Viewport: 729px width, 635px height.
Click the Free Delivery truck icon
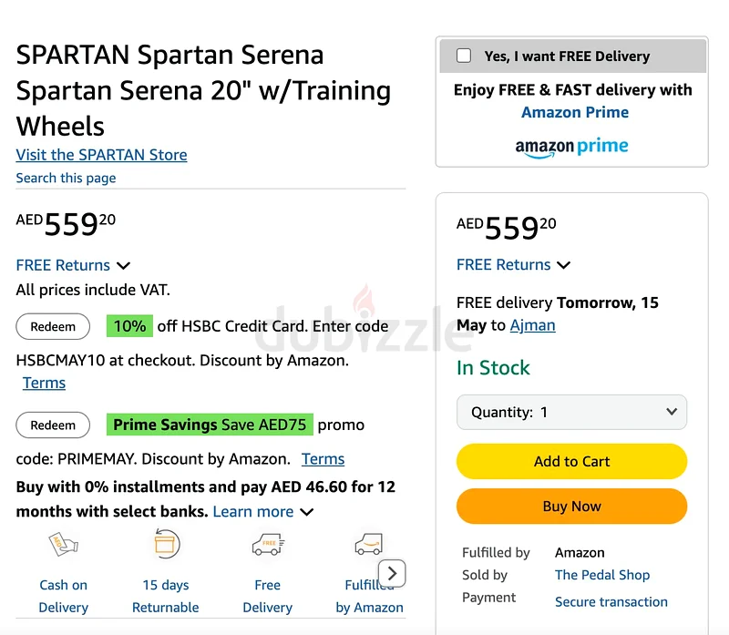(268, 545)
